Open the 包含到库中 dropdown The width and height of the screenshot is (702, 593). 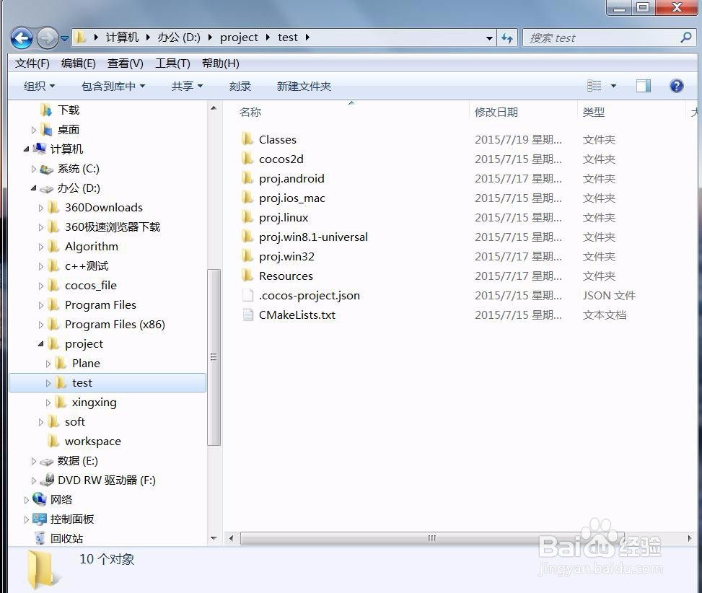(113, 86)
